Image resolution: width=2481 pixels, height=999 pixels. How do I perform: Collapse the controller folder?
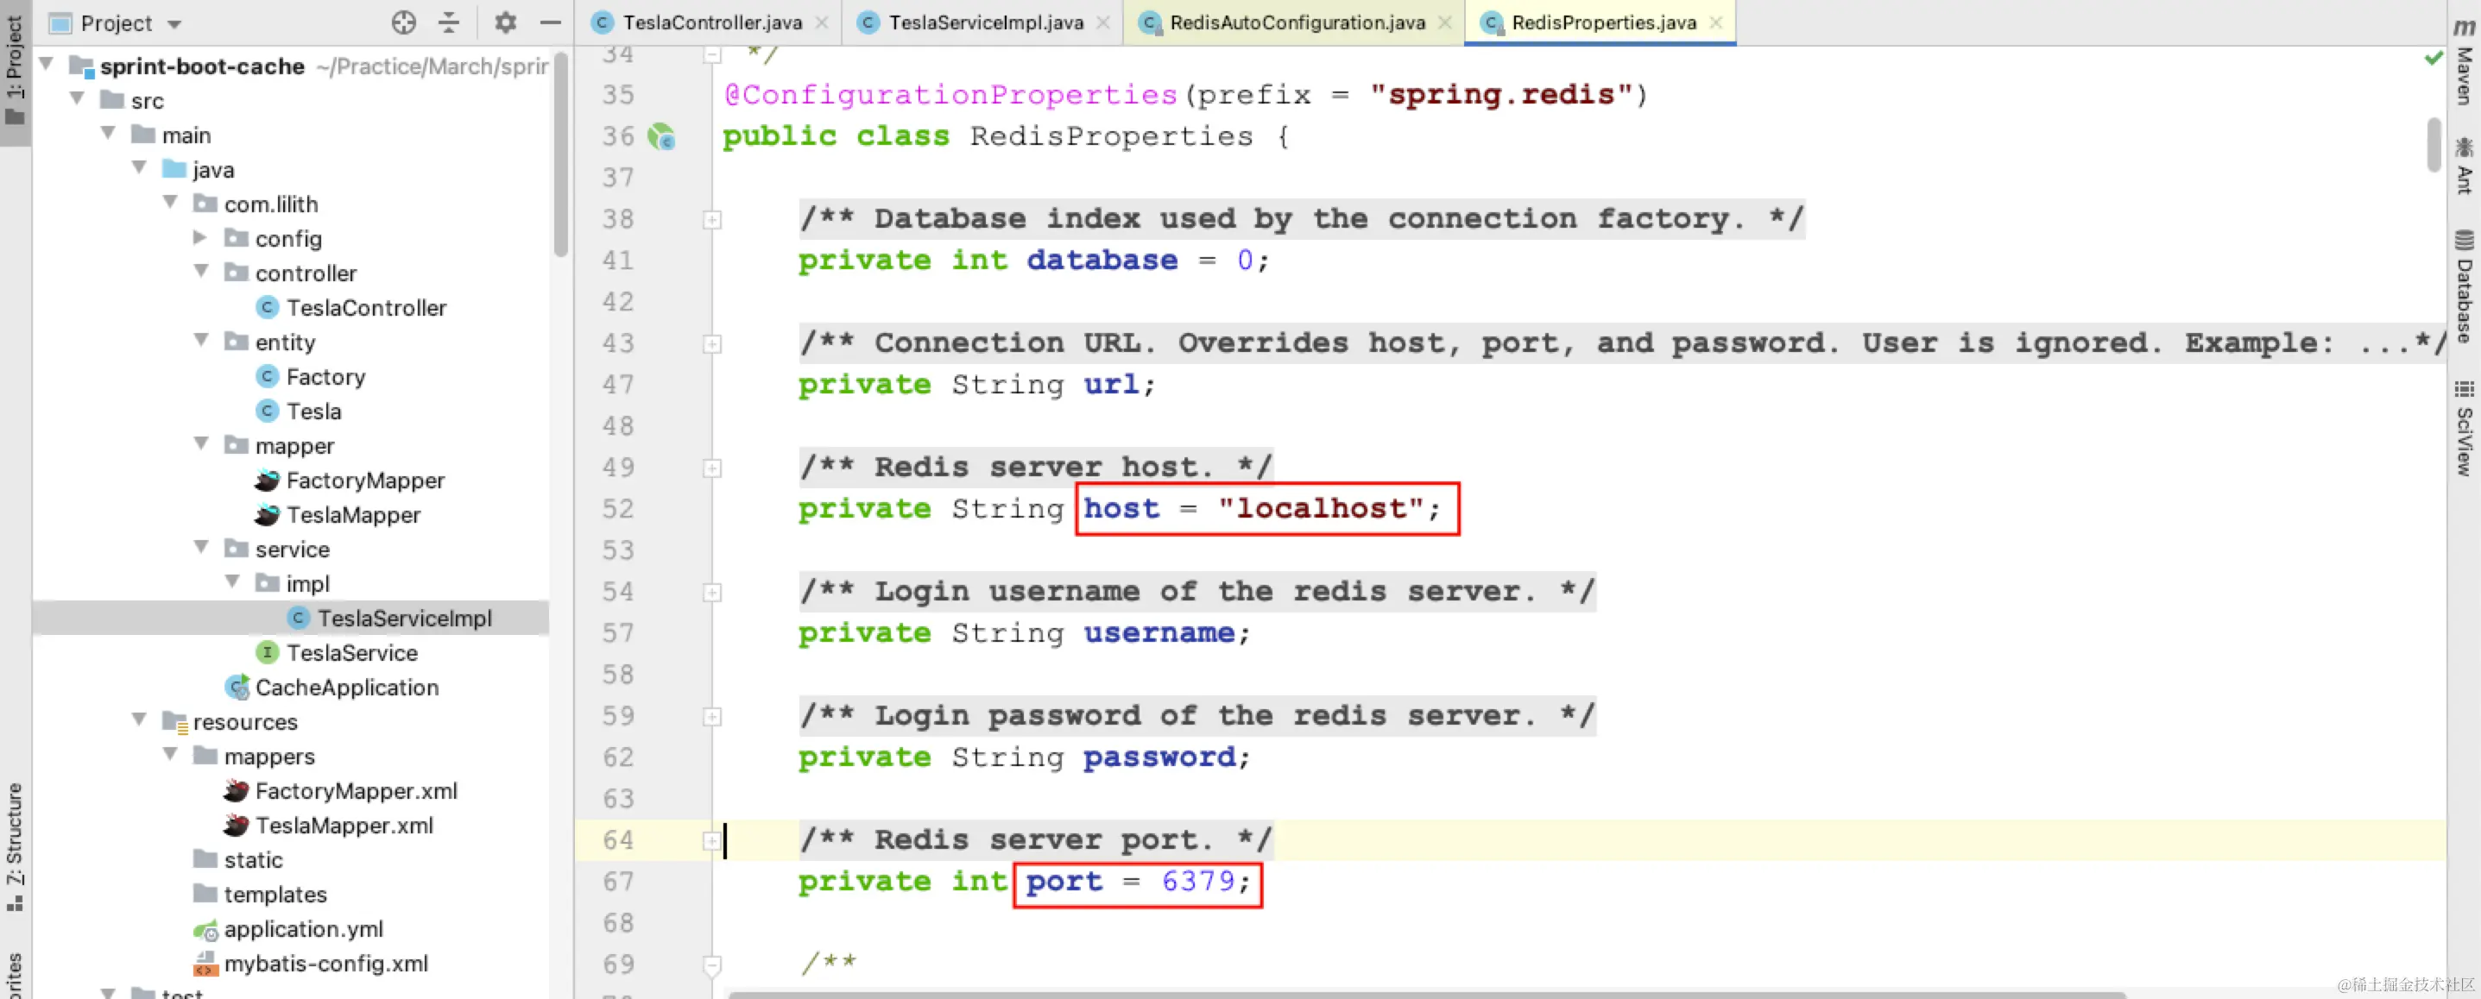tap(200, 273)
